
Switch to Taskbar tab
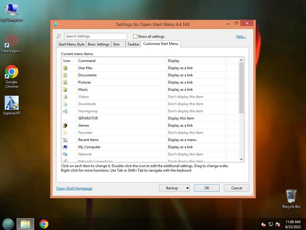(133, 44)
